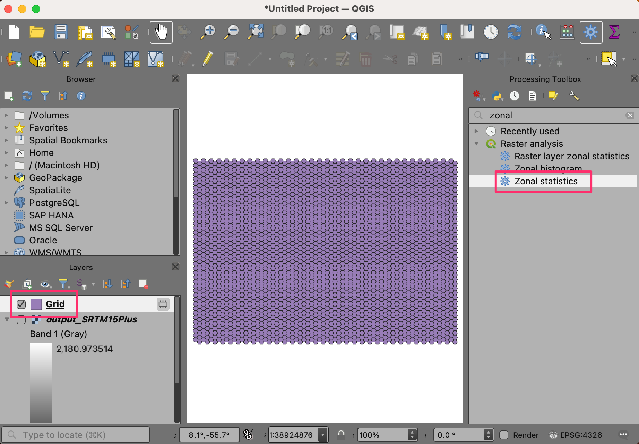Screen dimensions: 639x444
Task: Select the Pan Map hand tool
Action: (161, 32)
